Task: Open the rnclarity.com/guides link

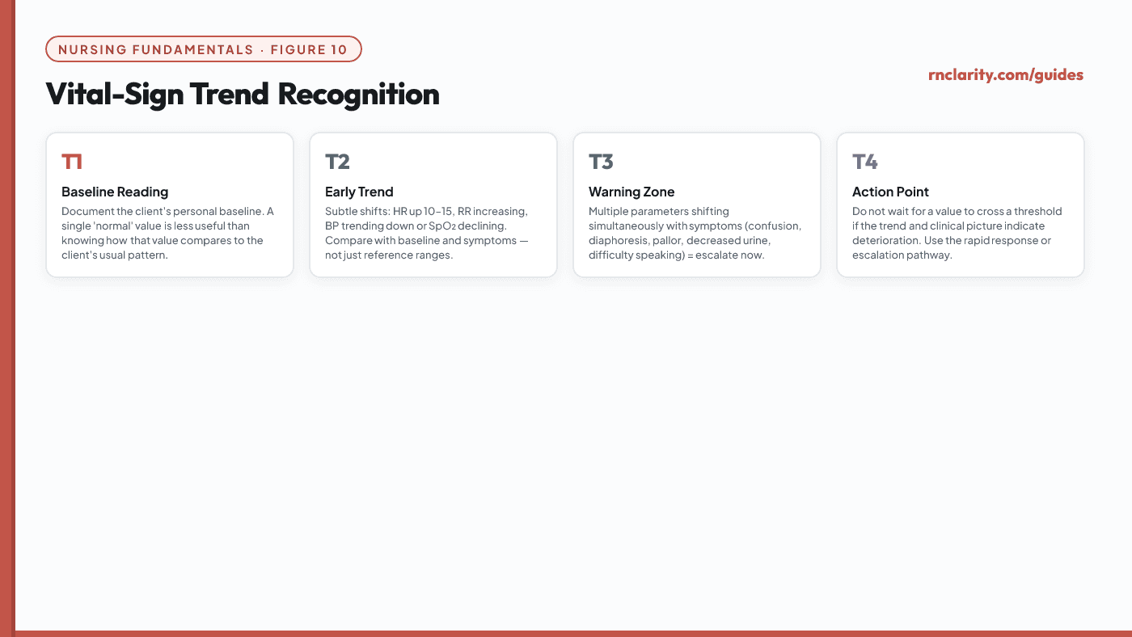Action: click(x=1006, y=75)
